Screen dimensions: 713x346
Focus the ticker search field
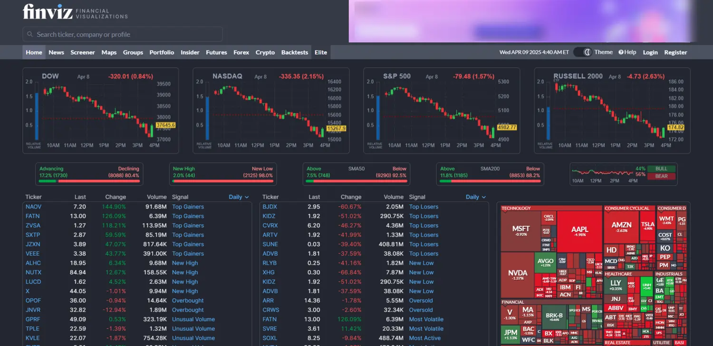coord(123,34)
